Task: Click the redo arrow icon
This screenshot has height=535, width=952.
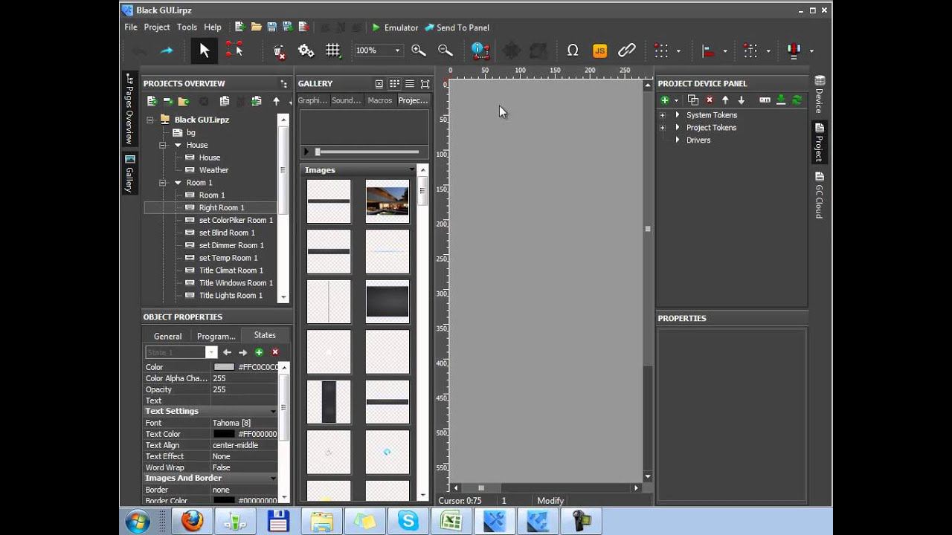Action: click(x=167, y=51)
